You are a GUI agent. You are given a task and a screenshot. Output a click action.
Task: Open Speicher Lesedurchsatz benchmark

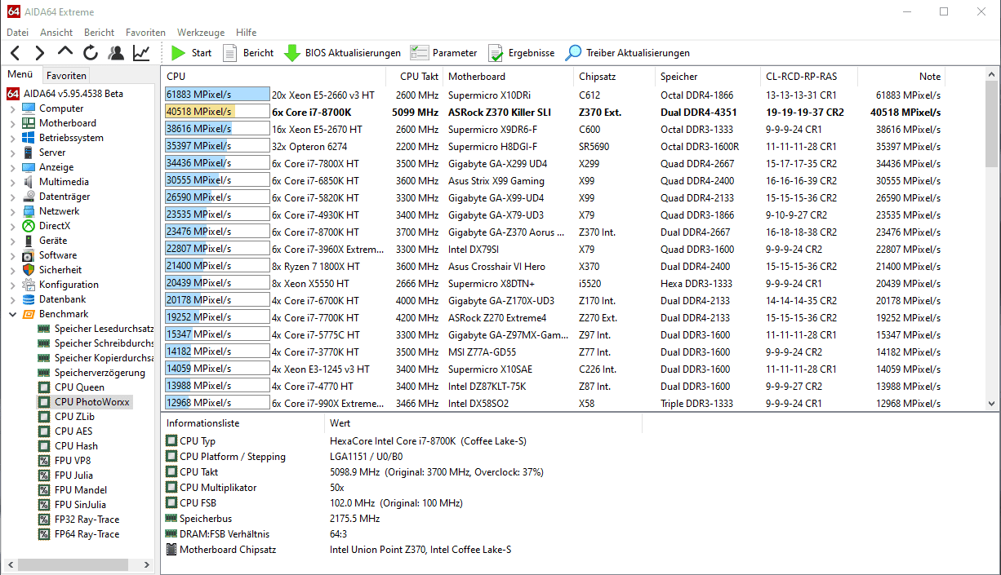point(96,329)
